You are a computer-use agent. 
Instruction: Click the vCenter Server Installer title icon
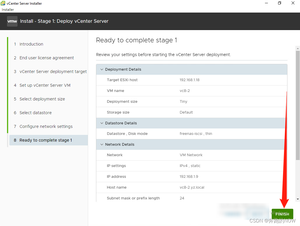pos(3,3)
